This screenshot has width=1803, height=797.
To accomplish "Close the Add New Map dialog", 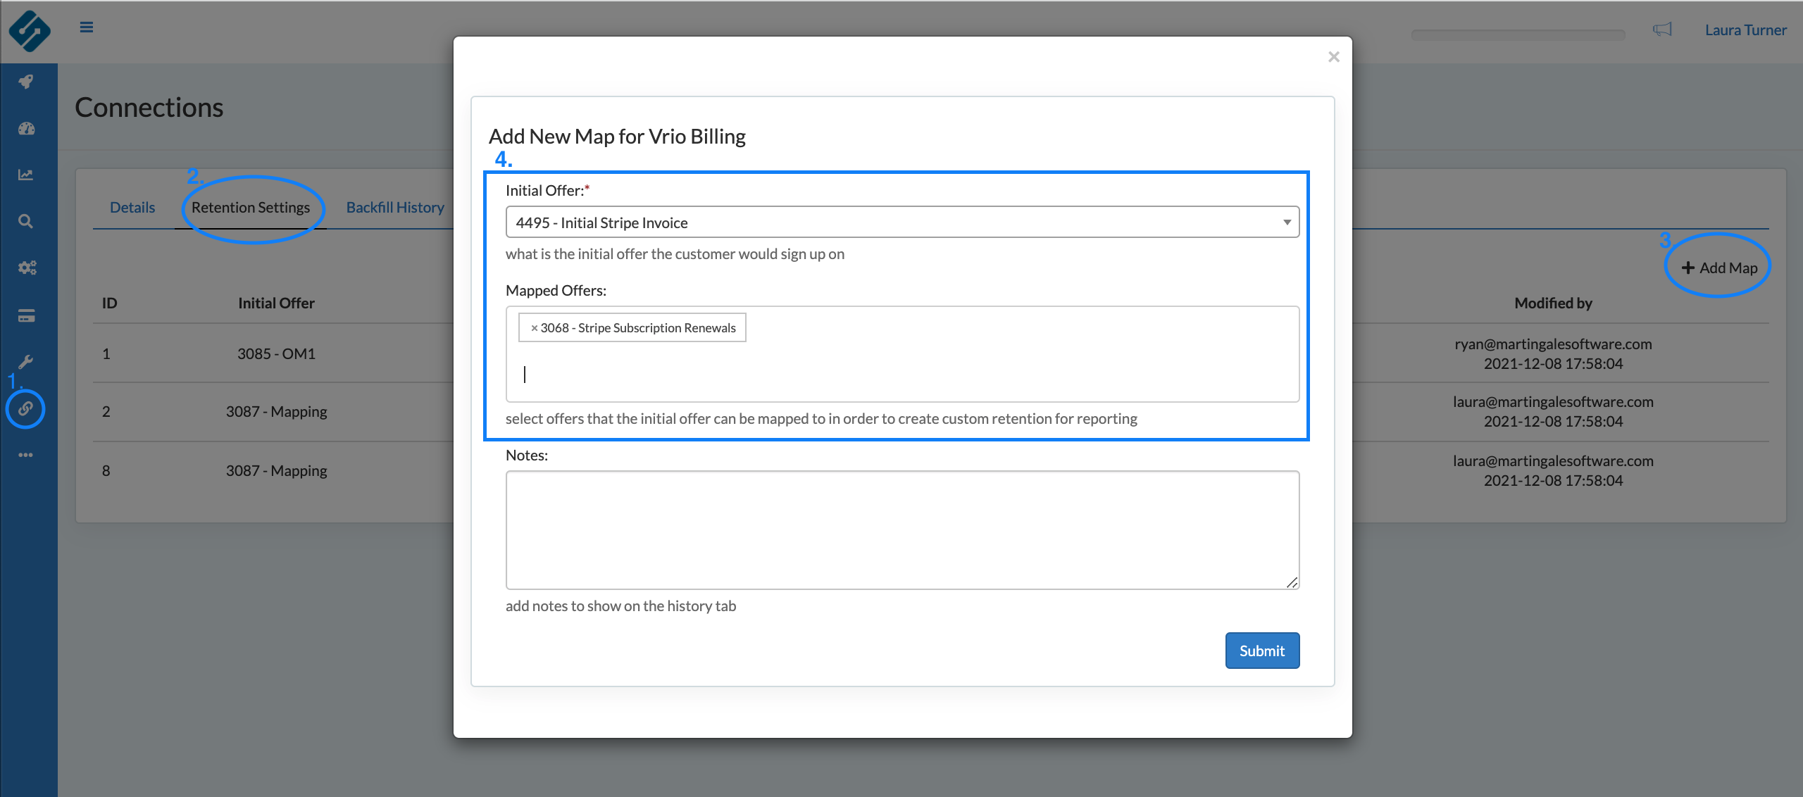I will [x=1333, y=57].
